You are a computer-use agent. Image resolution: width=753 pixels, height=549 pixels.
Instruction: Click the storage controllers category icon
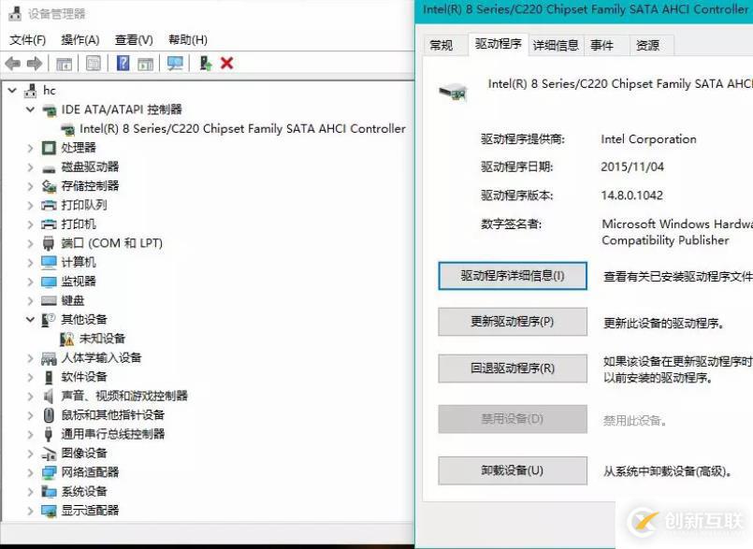click(x=49, y=186)
